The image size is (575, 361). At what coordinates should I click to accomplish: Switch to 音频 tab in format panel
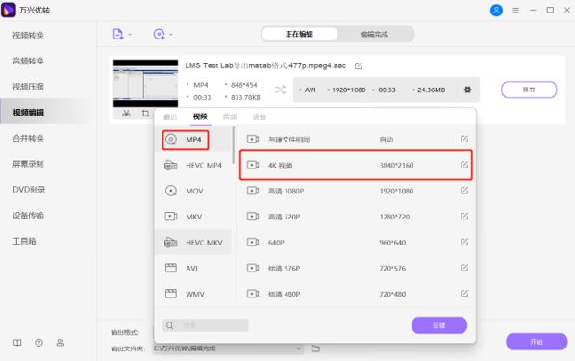pos(230,117)
